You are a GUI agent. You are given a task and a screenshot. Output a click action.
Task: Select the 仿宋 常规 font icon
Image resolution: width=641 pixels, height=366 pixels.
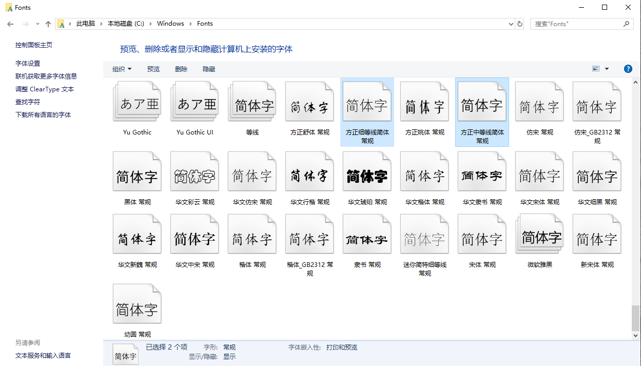tap(539, 102)
